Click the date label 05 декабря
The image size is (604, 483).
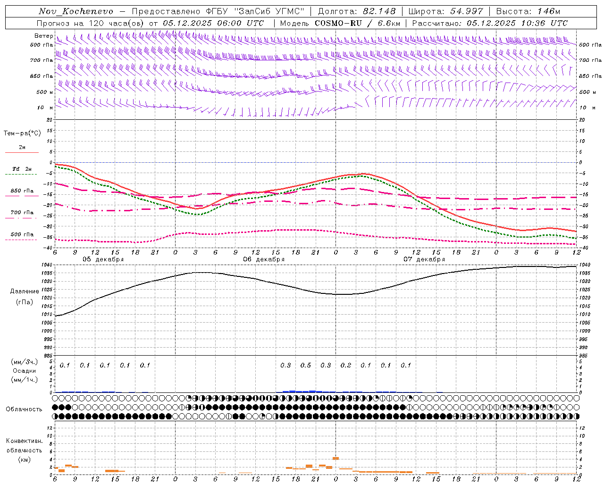pos(103,259)
